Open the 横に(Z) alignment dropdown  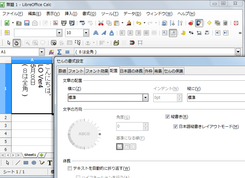tap(145, 98)
